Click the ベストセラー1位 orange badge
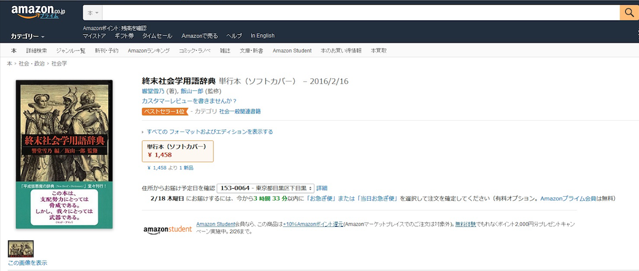The image size is (639, 271). 164,111
